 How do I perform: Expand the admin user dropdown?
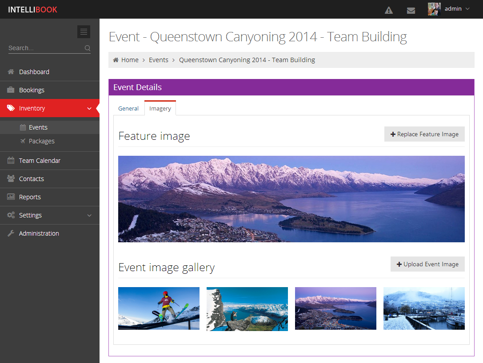point(467,9)
